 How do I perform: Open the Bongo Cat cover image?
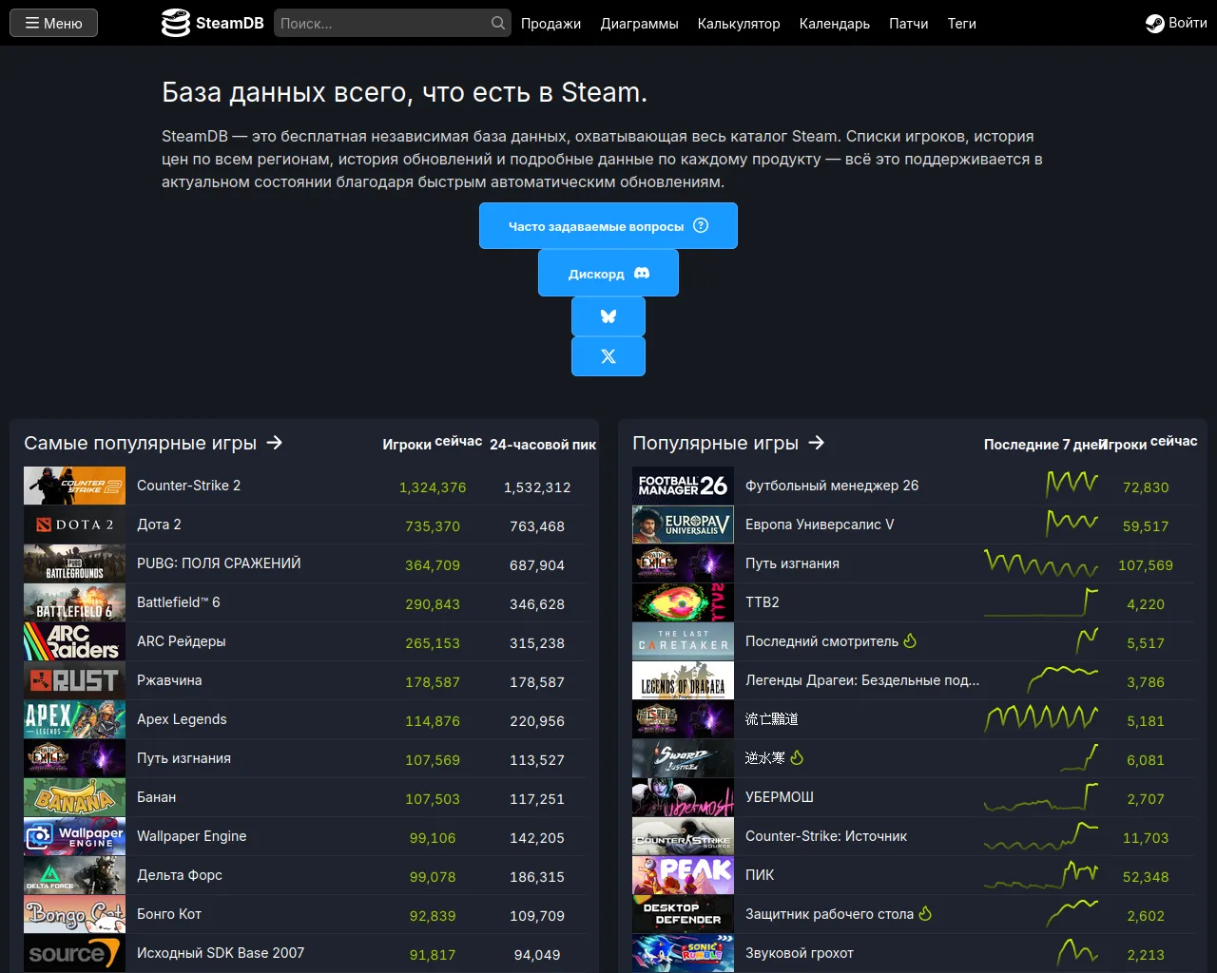pyautogui.click(x=74, y=914)
